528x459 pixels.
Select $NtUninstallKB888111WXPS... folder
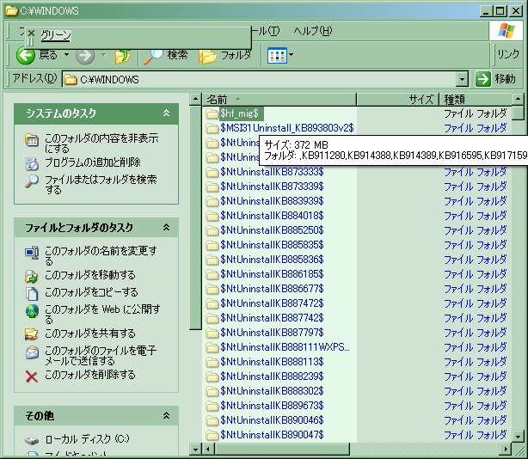point(285,347)
